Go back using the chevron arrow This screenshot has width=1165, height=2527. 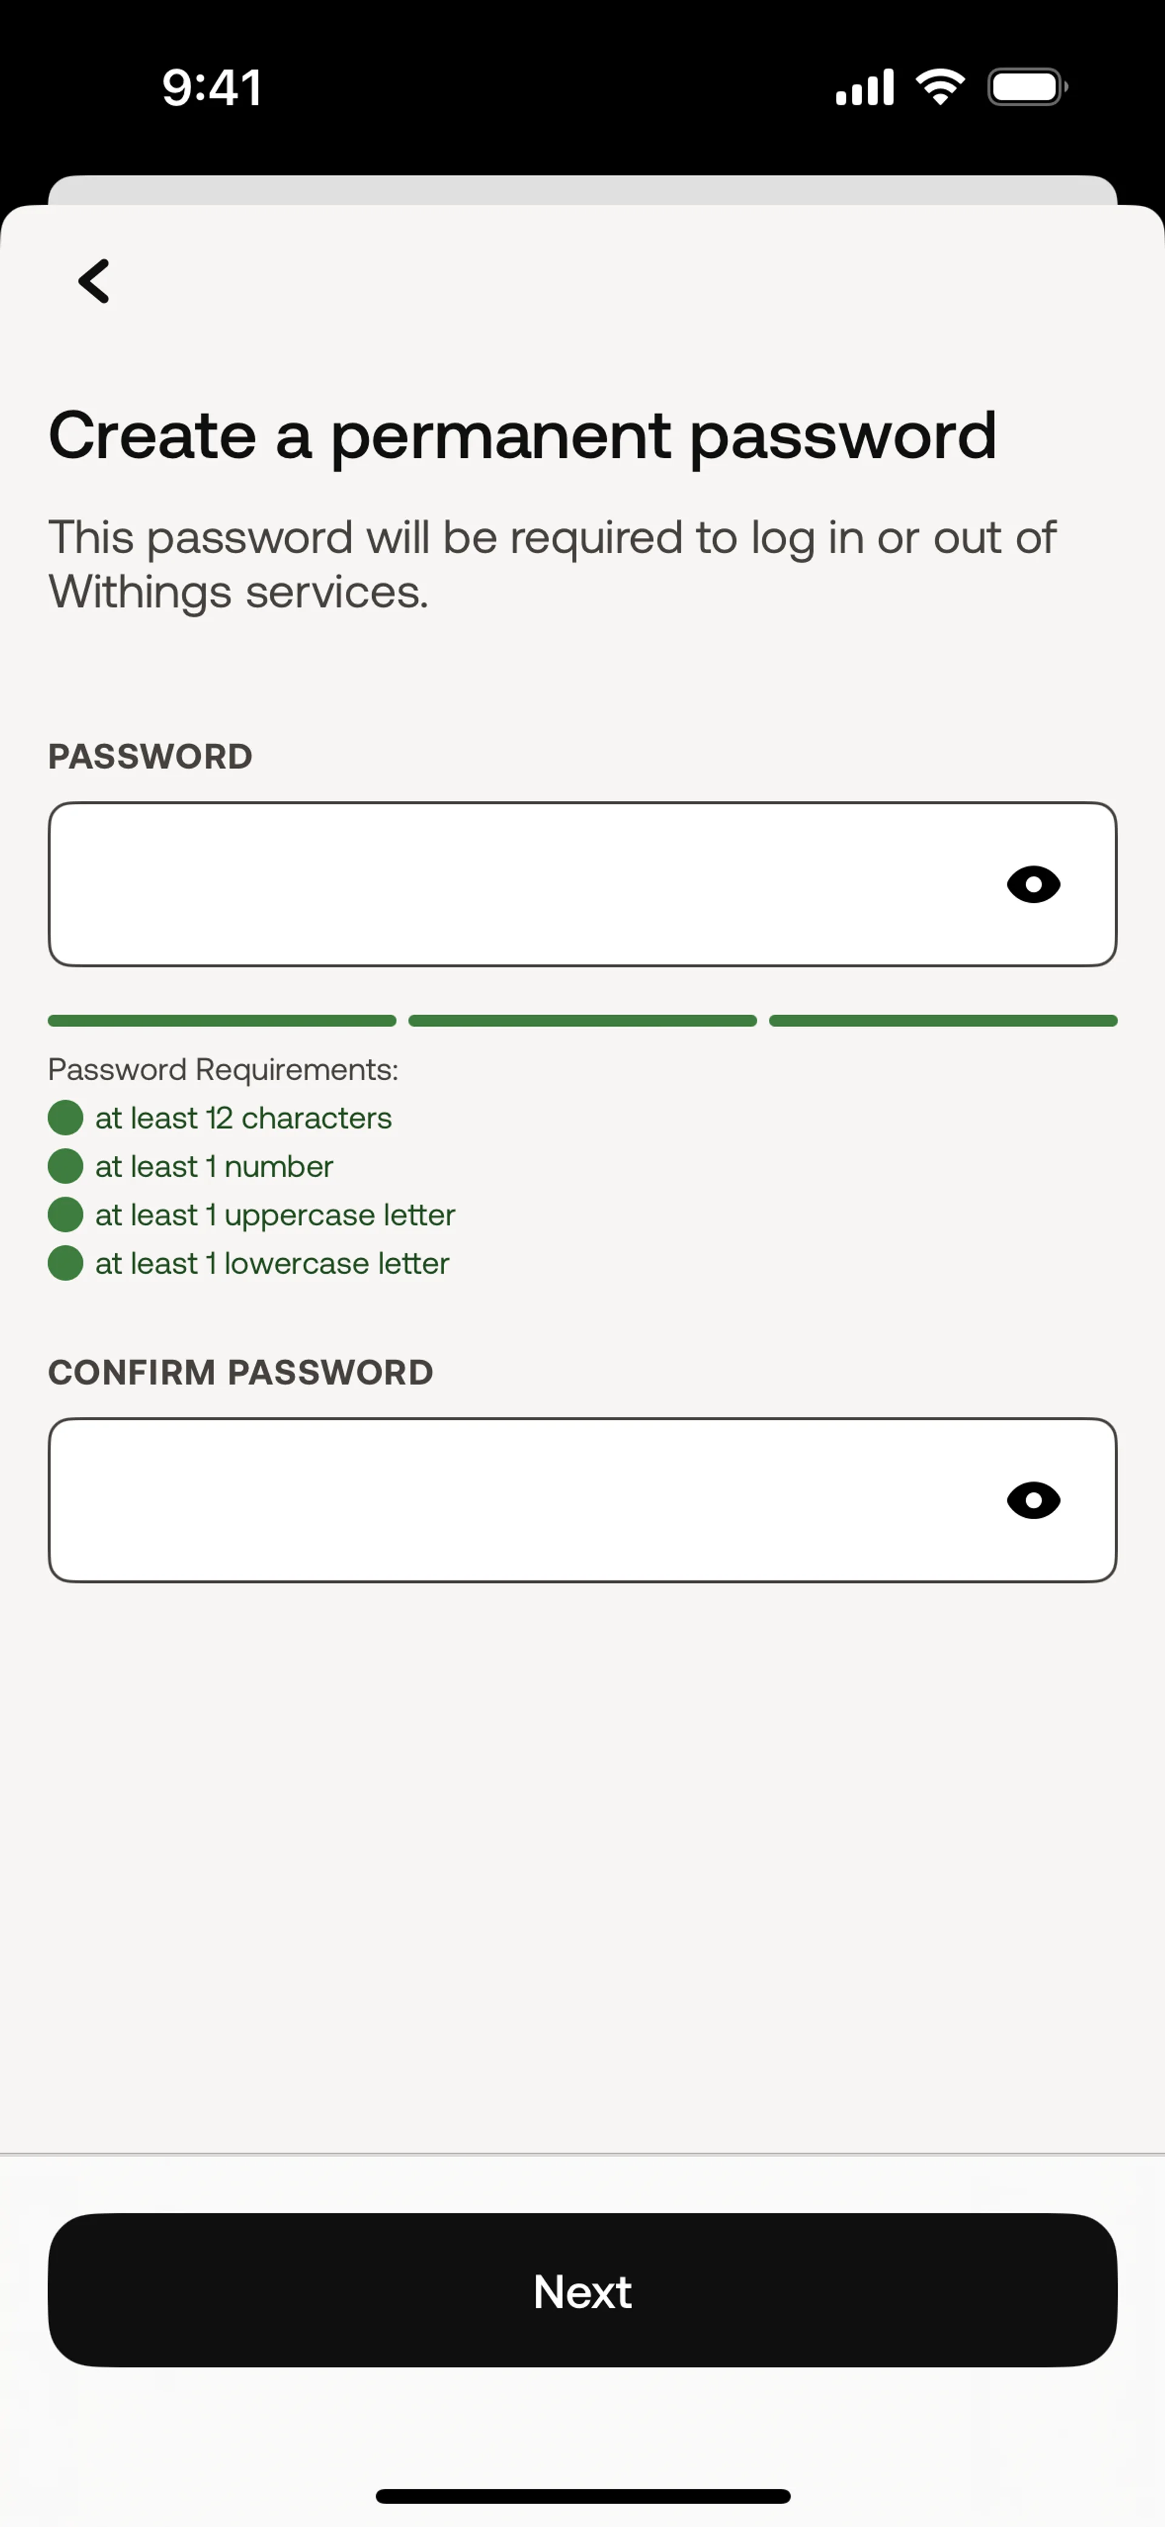(x=94, y=282)
